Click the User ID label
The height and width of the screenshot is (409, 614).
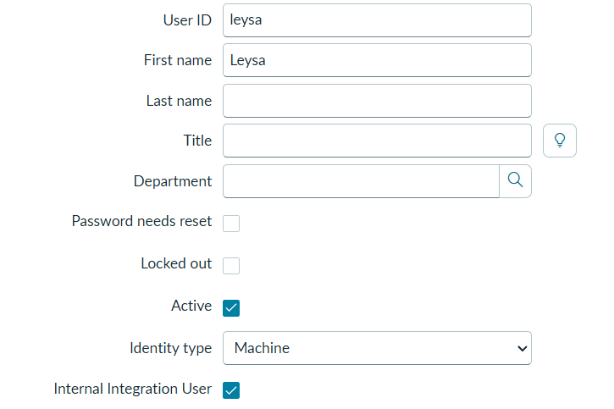pyautogui.click(x=187, y=20)
